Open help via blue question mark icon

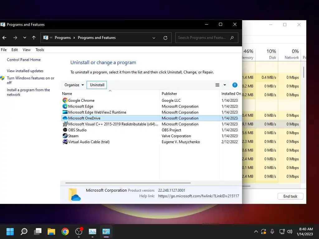[235, 85]
